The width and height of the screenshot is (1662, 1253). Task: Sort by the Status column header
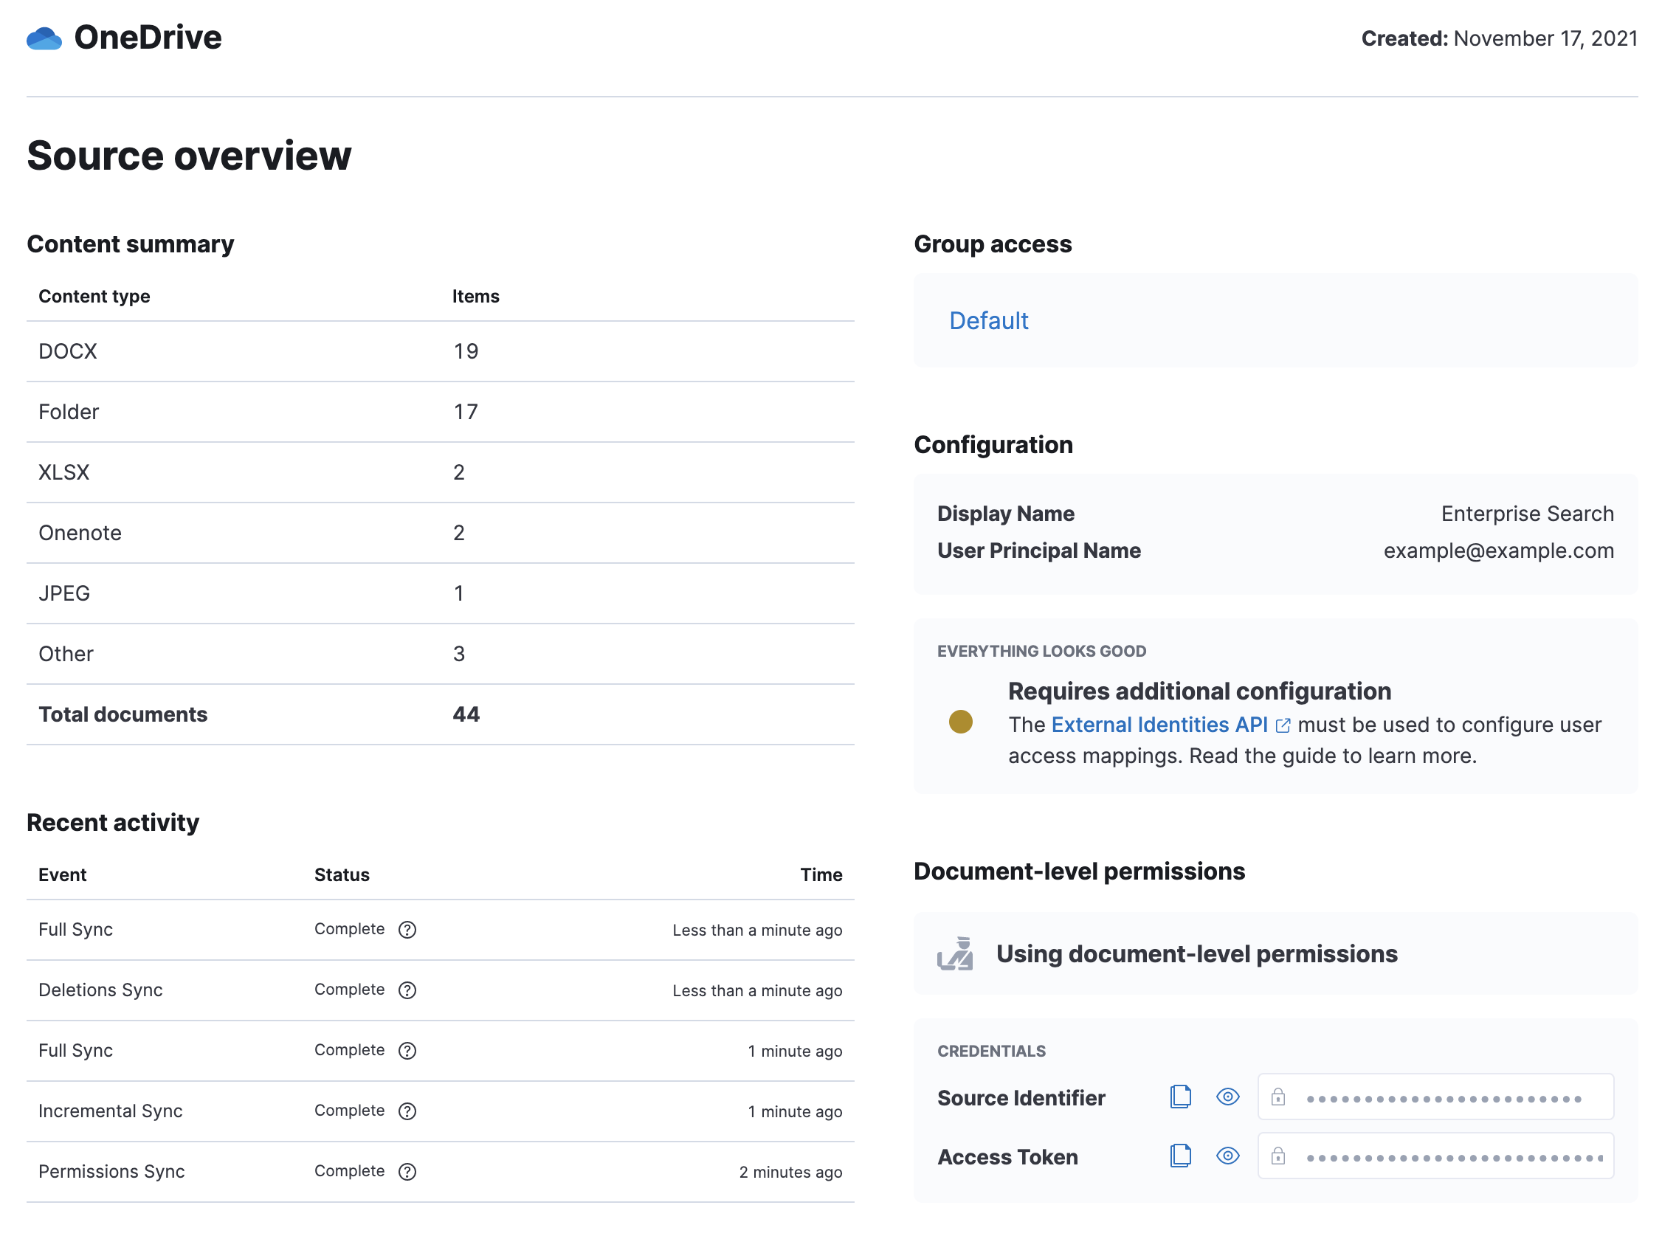point(342,874)
